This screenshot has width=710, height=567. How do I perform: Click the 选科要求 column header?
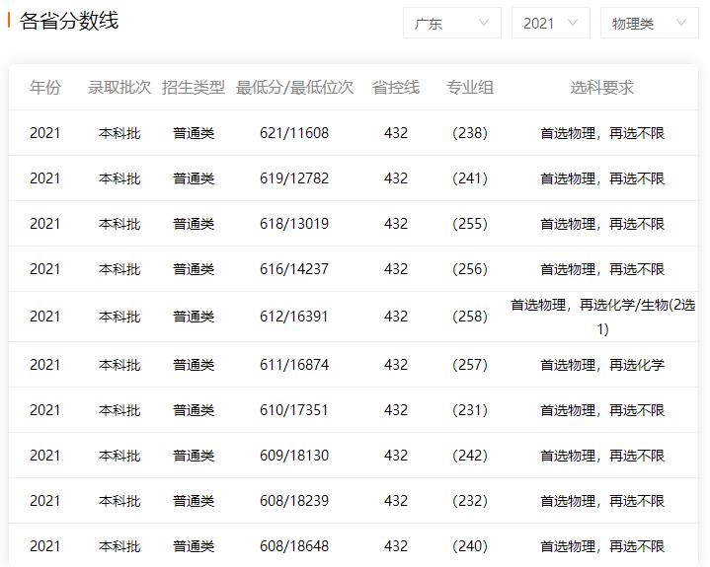pyautogui.click(x=602, y=88)
